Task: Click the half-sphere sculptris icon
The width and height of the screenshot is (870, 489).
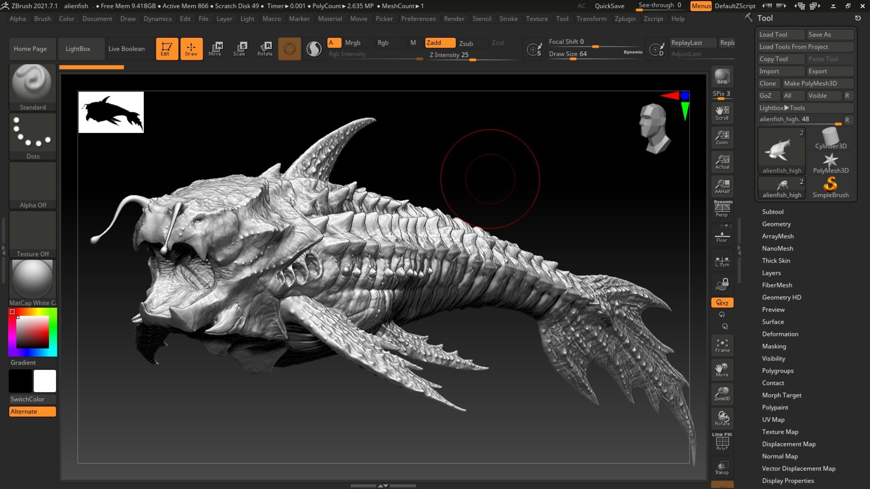Action: click(x=314, y=49)
